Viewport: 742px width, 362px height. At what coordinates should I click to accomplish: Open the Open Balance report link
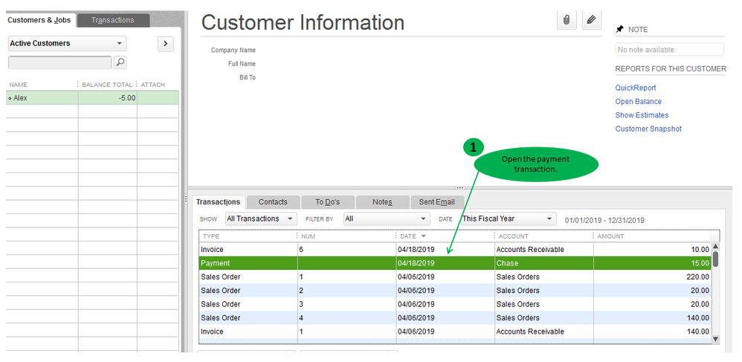639,102
